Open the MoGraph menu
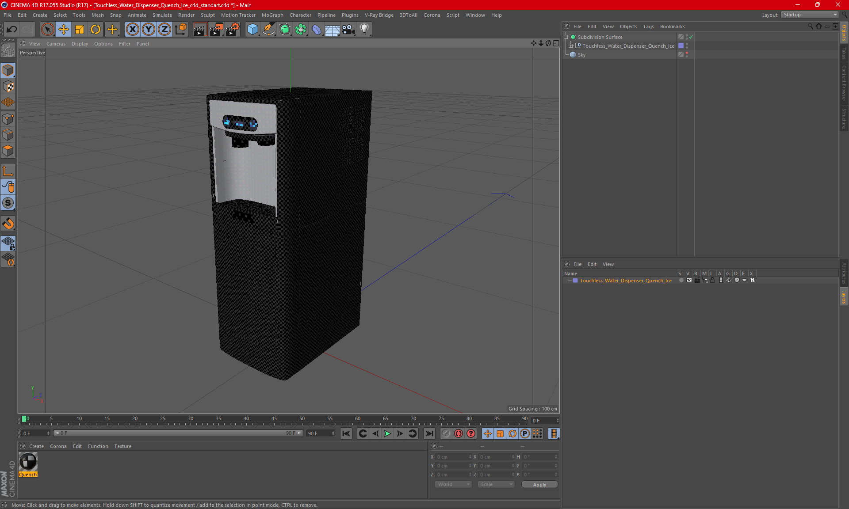The image size is (849, 509). [272, 15]
